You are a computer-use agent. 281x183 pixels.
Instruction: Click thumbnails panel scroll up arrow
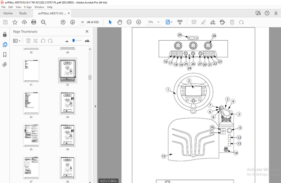point(90,49)
